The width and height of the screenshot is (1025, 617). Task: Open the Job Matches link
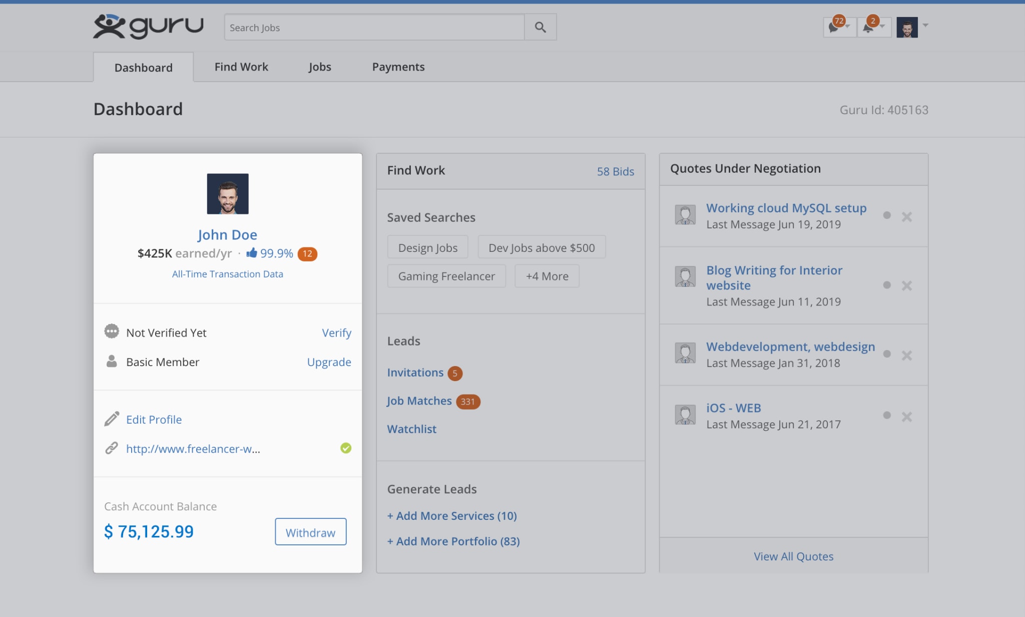point(419,401)
